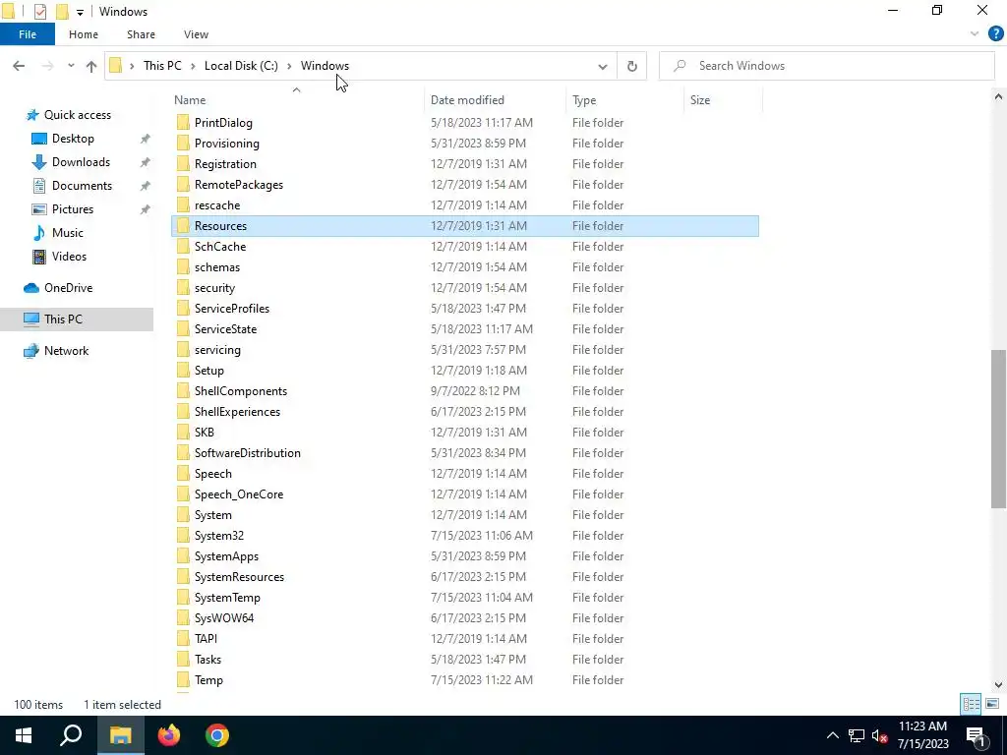Select the ServiceProfiles folder icon
The width and height of the screenshot is (1007, 755).
[x=183, y=308]
